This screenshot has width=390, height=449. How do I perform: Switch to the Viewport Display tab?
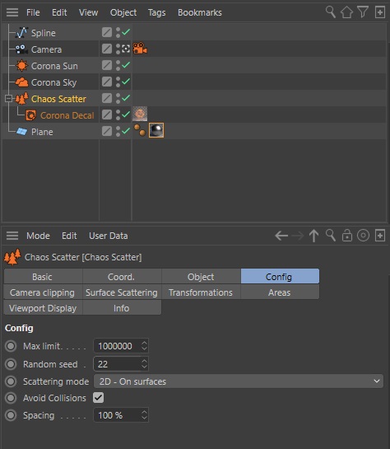tap(43, 308)
